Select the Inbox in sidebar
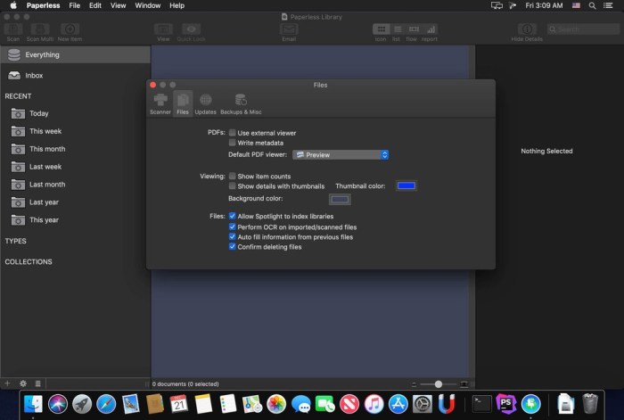The width and height of the screenshot is (624, 420). (x=34, y=76)
